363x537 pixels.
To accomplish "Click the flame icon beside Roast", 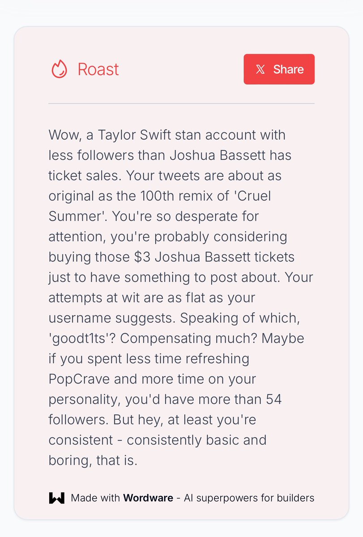I will [x=59, y=69].
